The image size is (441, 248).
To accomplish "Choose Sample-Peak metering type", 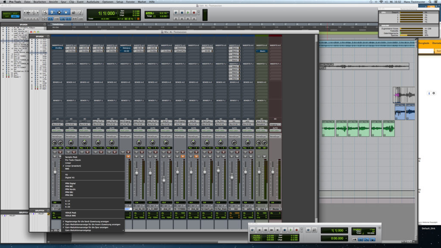I will pyautogui.click(x=71, y=157).
